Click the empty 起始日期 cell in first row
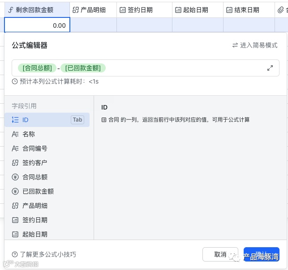Screen dimensions: 288x270 click(x=198, y=25)
